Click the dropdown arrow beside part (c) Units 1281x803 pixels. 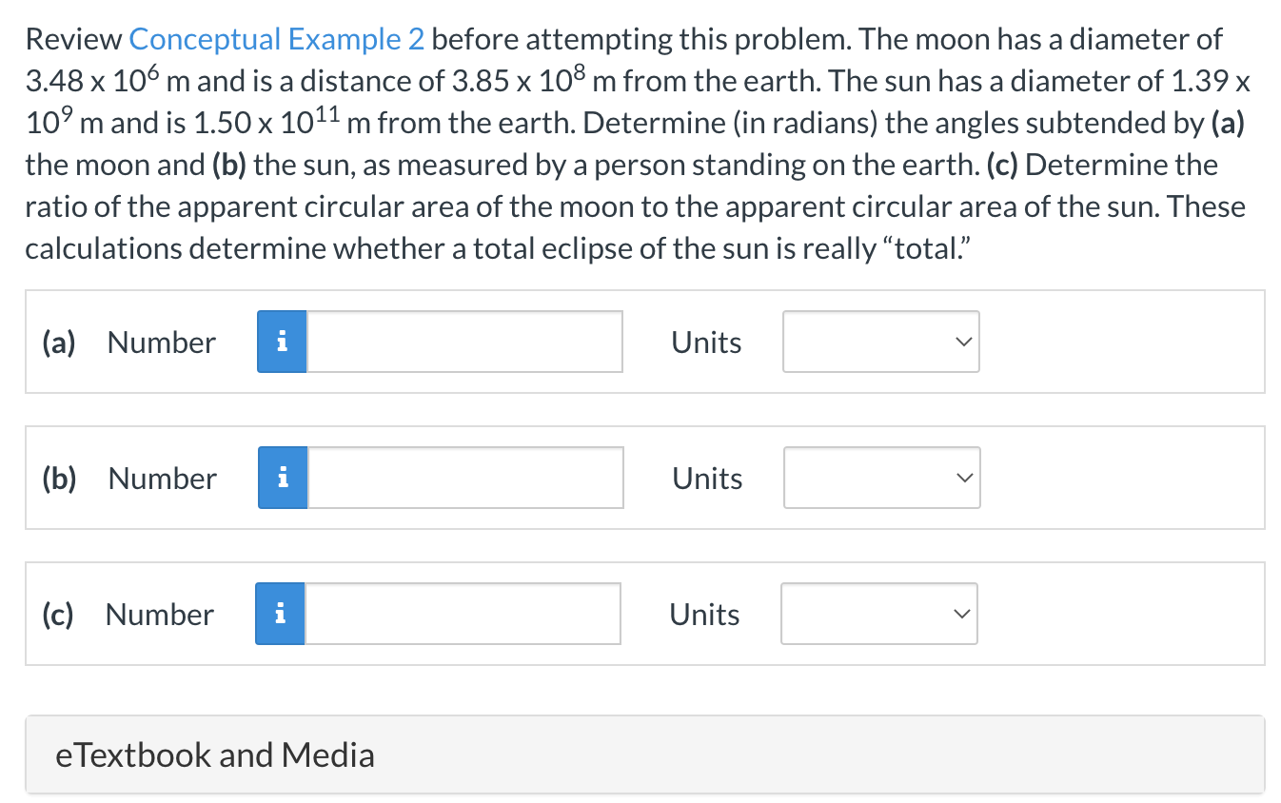[x=961, y=614]
